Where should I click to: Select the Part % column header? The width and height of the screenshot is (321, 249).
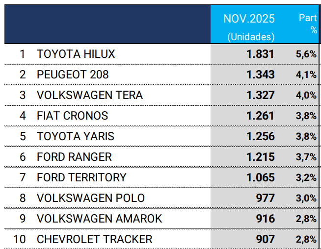tap(308, 24)
